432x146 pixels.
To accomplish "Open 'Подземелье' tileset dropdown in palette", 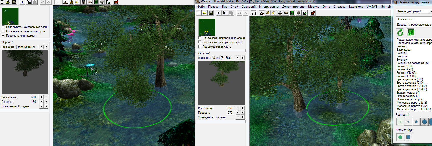I will [x=414, y=19].
